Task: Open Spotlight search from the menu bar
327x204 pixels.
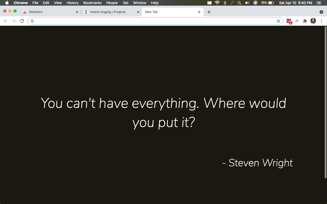Action: pos(239,3)
